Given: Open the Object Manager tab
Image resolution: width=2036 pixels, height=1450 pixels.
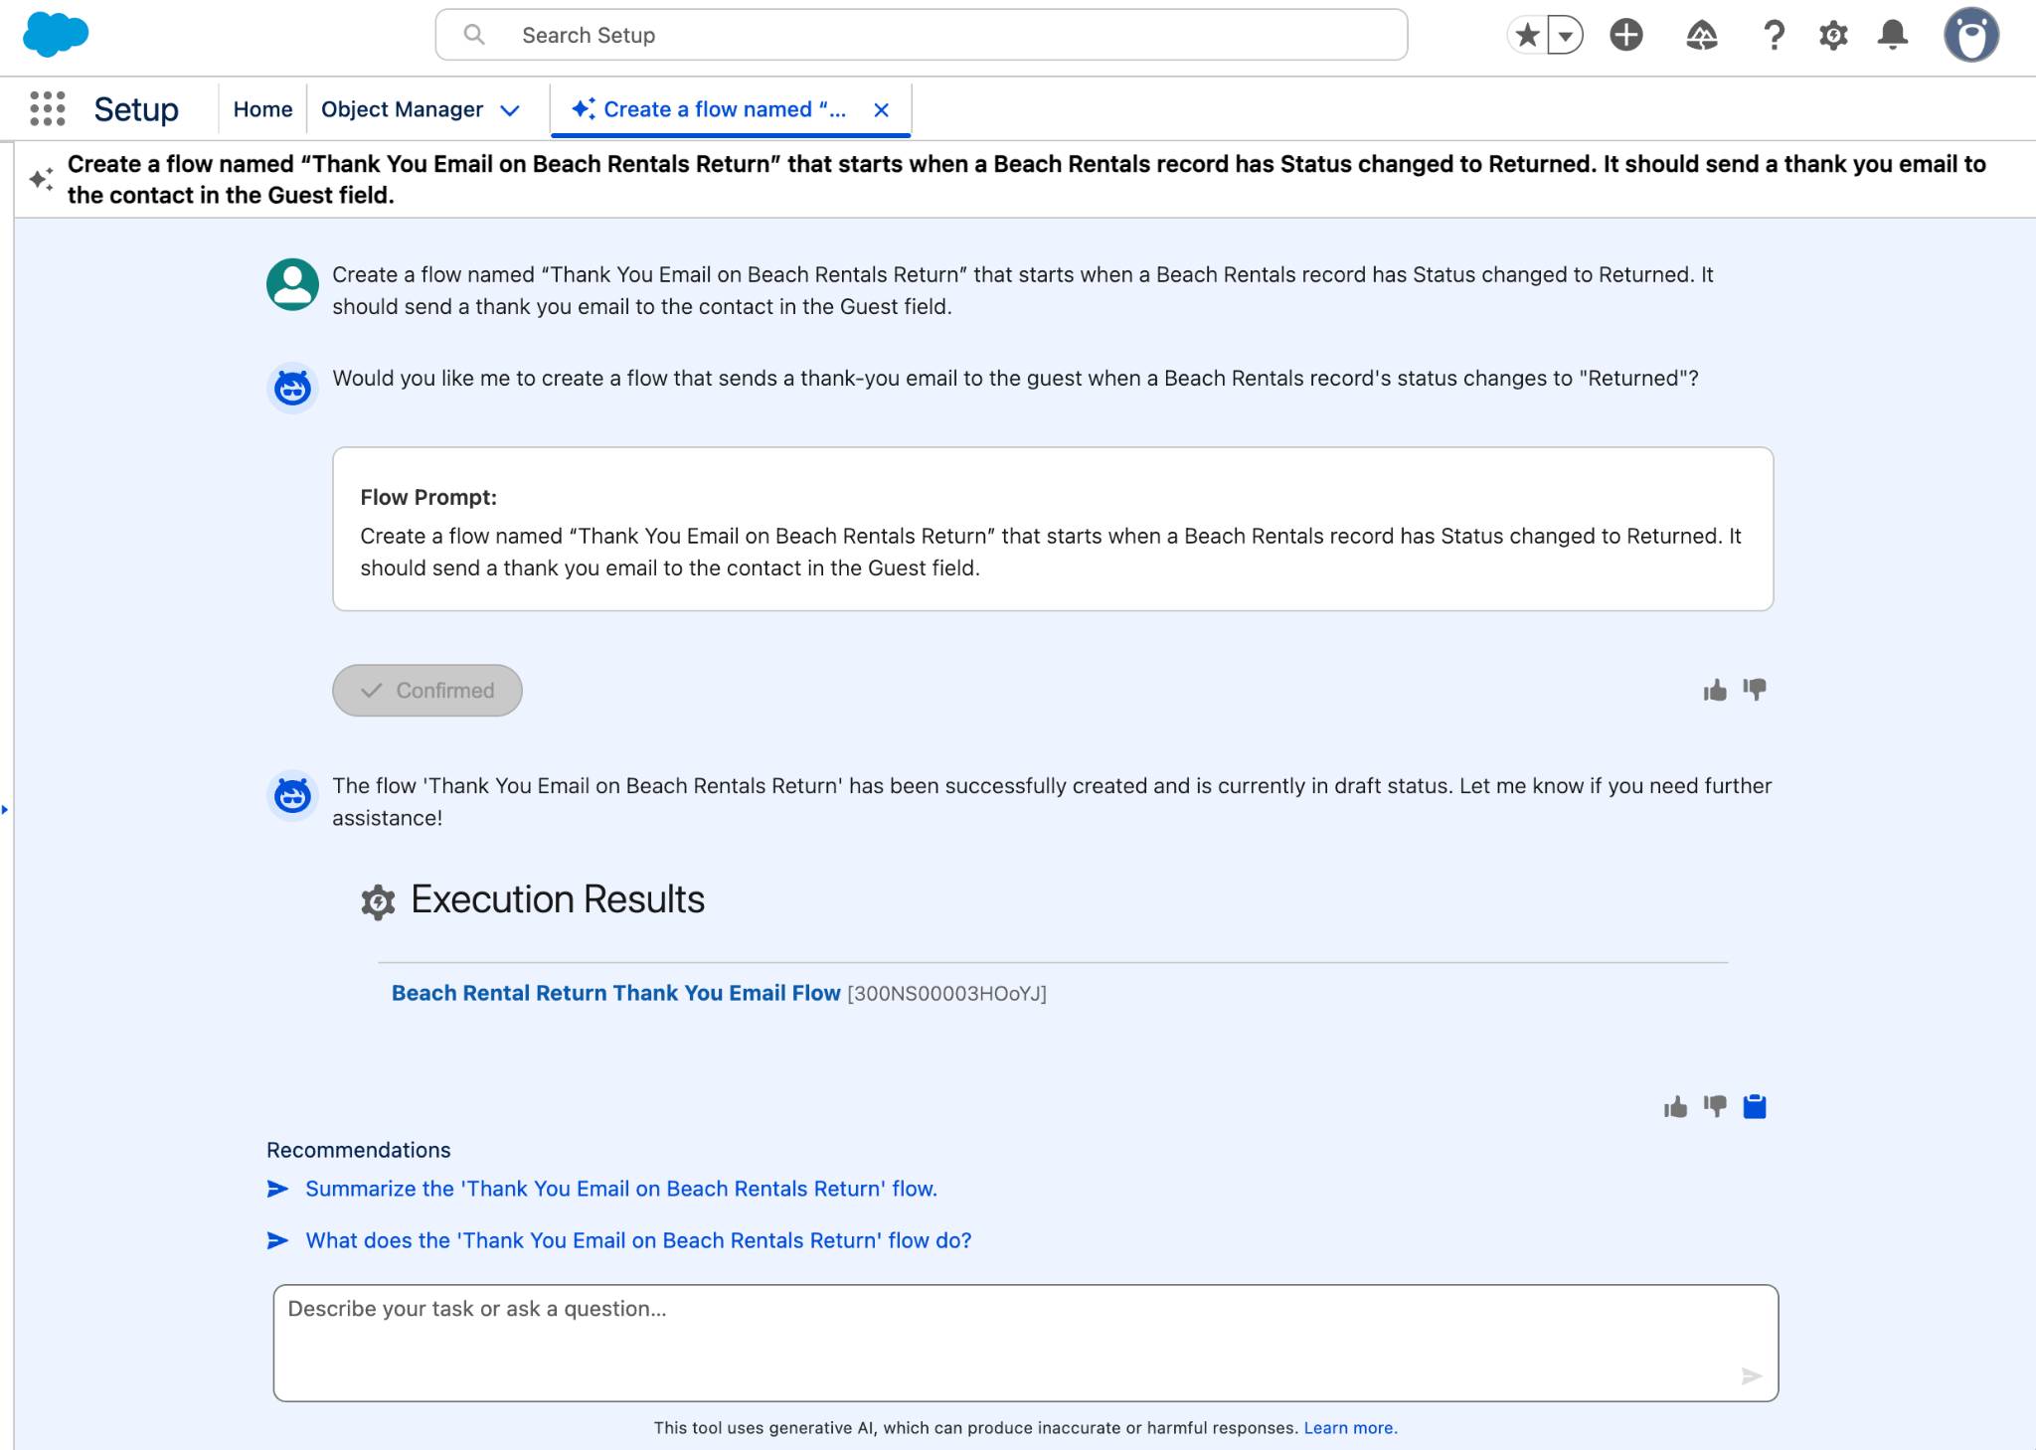Looking at the screenshot, I should pyautogui.click(x=402, y=109).
